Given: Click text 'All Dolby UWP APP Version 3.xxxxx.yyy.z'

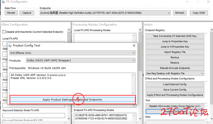Looking at the screenshot, I should click(x=38, y=75).
